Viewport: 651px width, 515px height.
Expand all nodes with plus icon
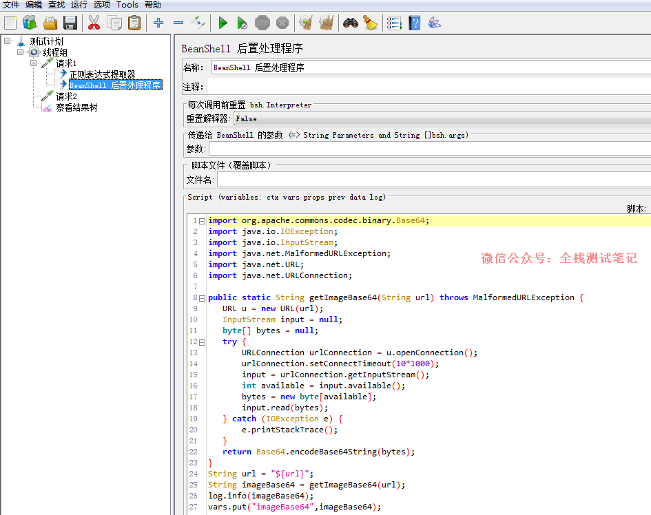point(158,23)
